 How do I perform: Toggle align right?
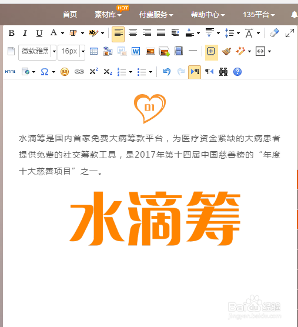tap(147, 33)
